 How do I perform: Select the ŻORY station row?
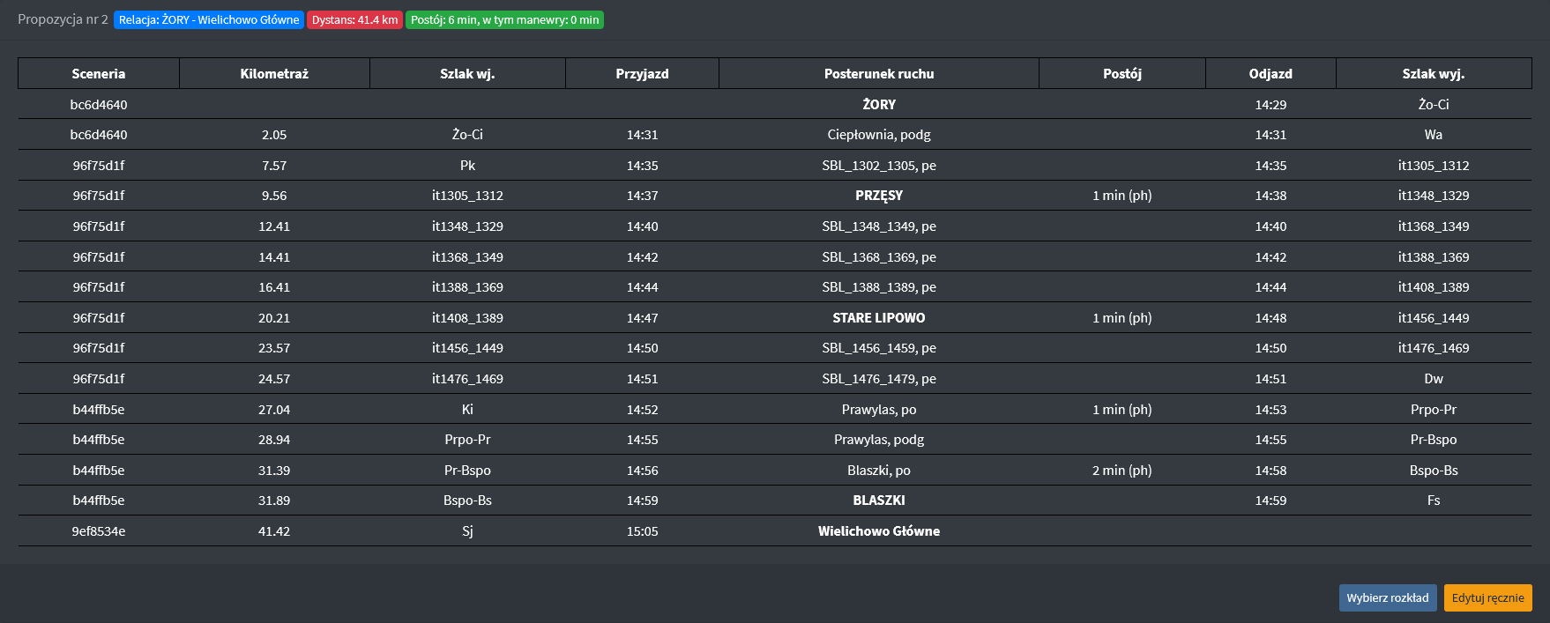pyautogui.click(x=878, y=105)
